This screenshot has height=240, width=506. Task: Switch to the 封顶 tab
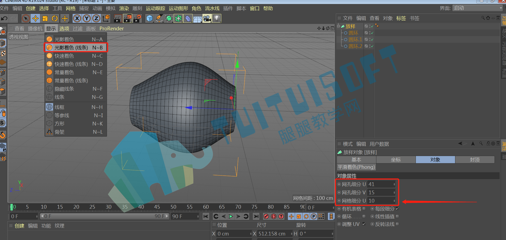tap(475, 160)
